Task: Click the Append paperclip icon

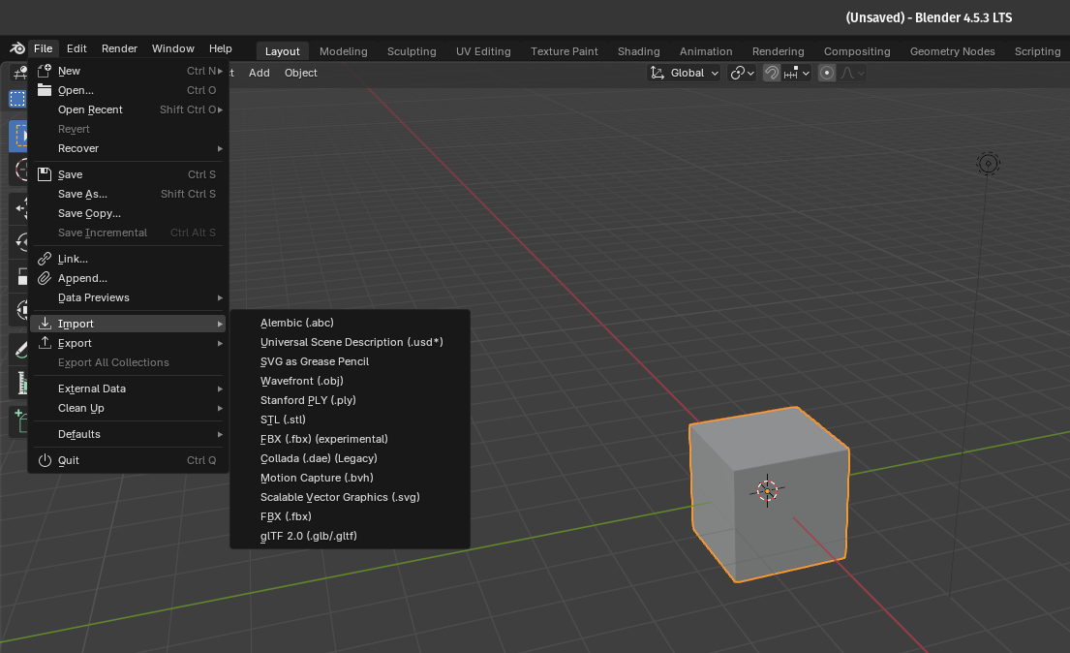Action: [x=44, y=278]
